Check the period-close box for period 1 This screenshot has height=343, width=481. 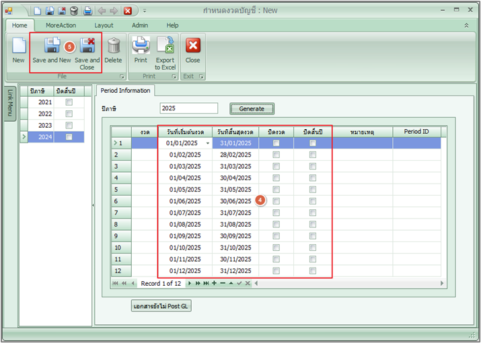(x=276, y=143)
